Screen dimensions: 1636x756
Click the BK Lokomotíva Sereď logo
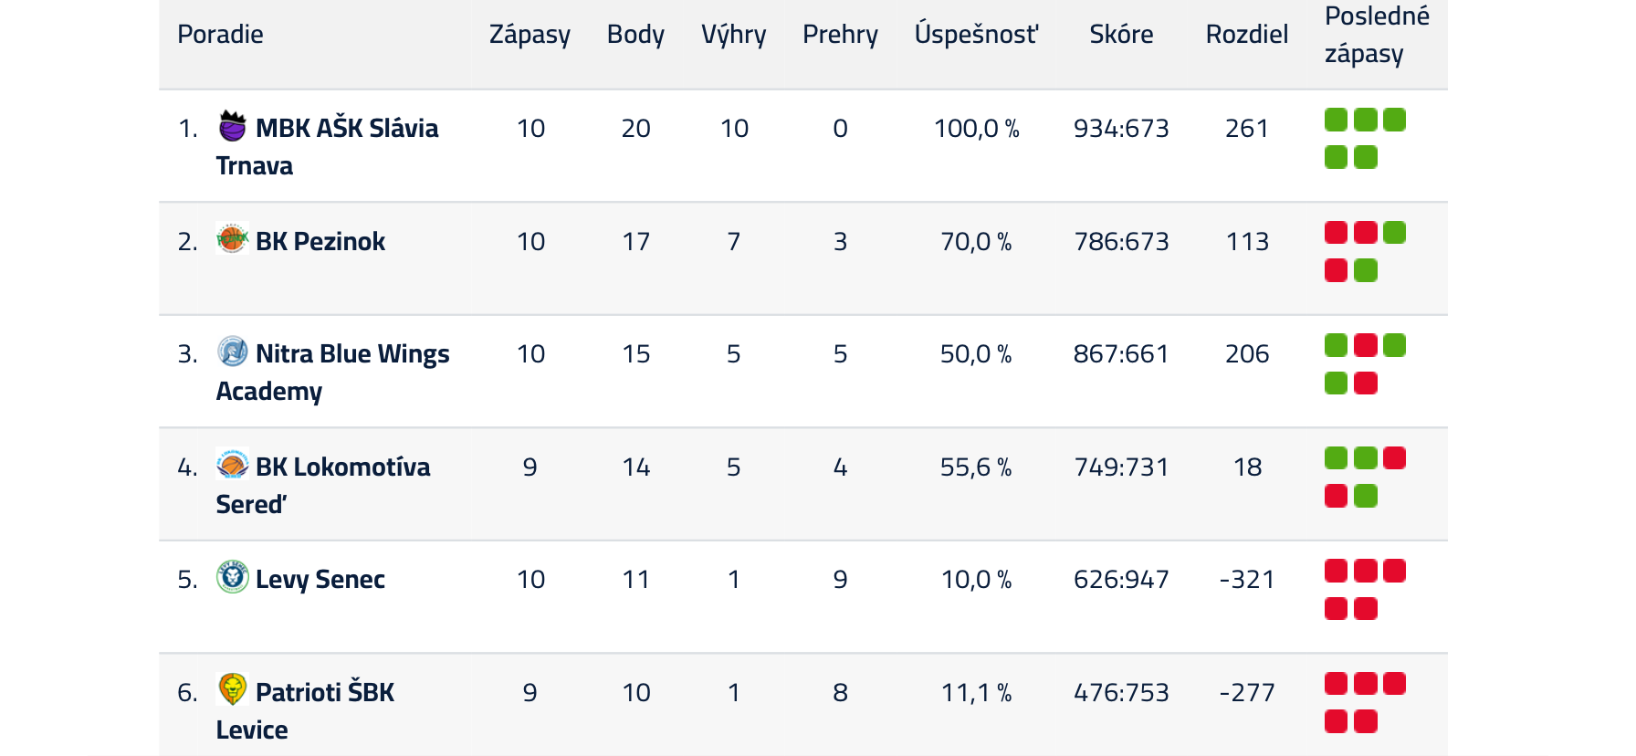click(233, 465)
